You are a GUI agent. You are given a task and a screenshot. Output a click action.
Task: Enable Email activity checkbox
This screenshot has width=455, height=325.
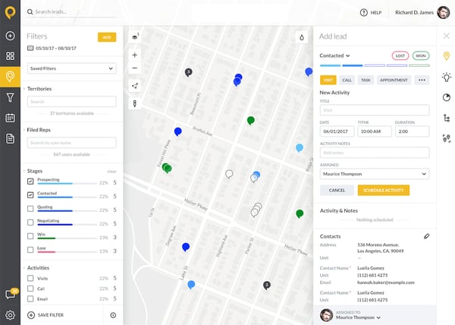tap(30, 298)
